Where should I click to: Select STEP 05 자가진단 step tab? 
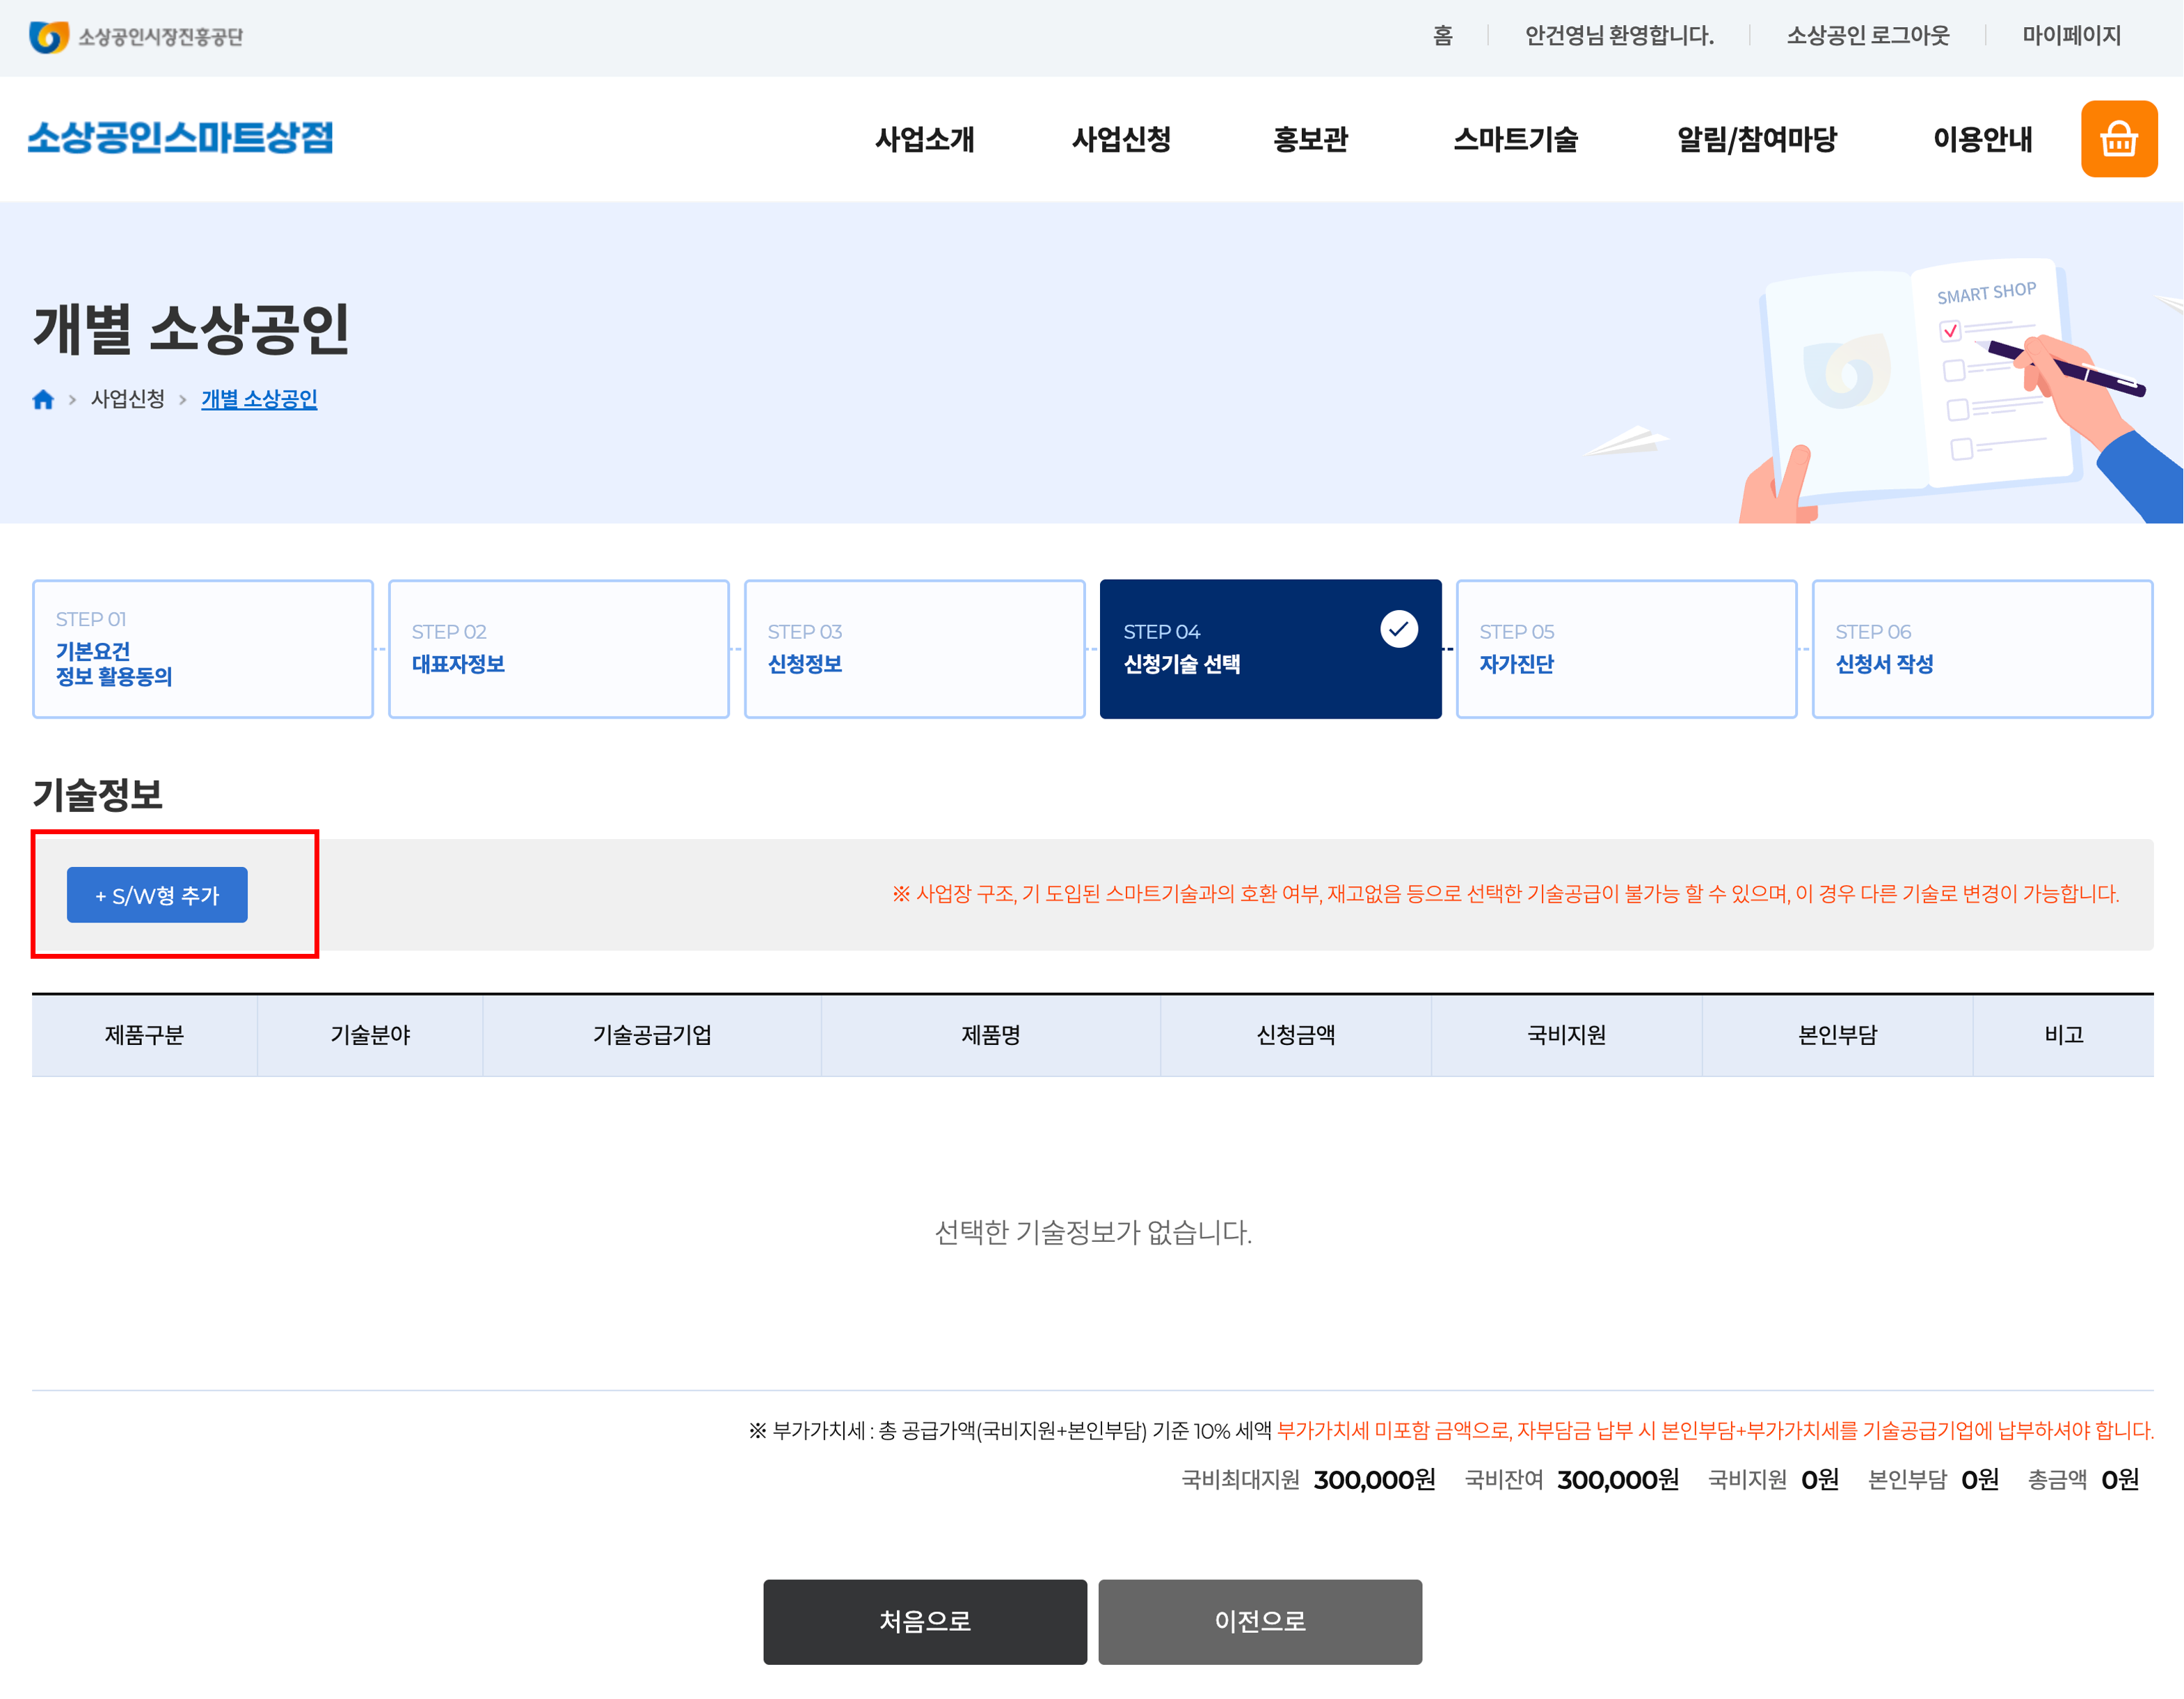pos(1626,649)
